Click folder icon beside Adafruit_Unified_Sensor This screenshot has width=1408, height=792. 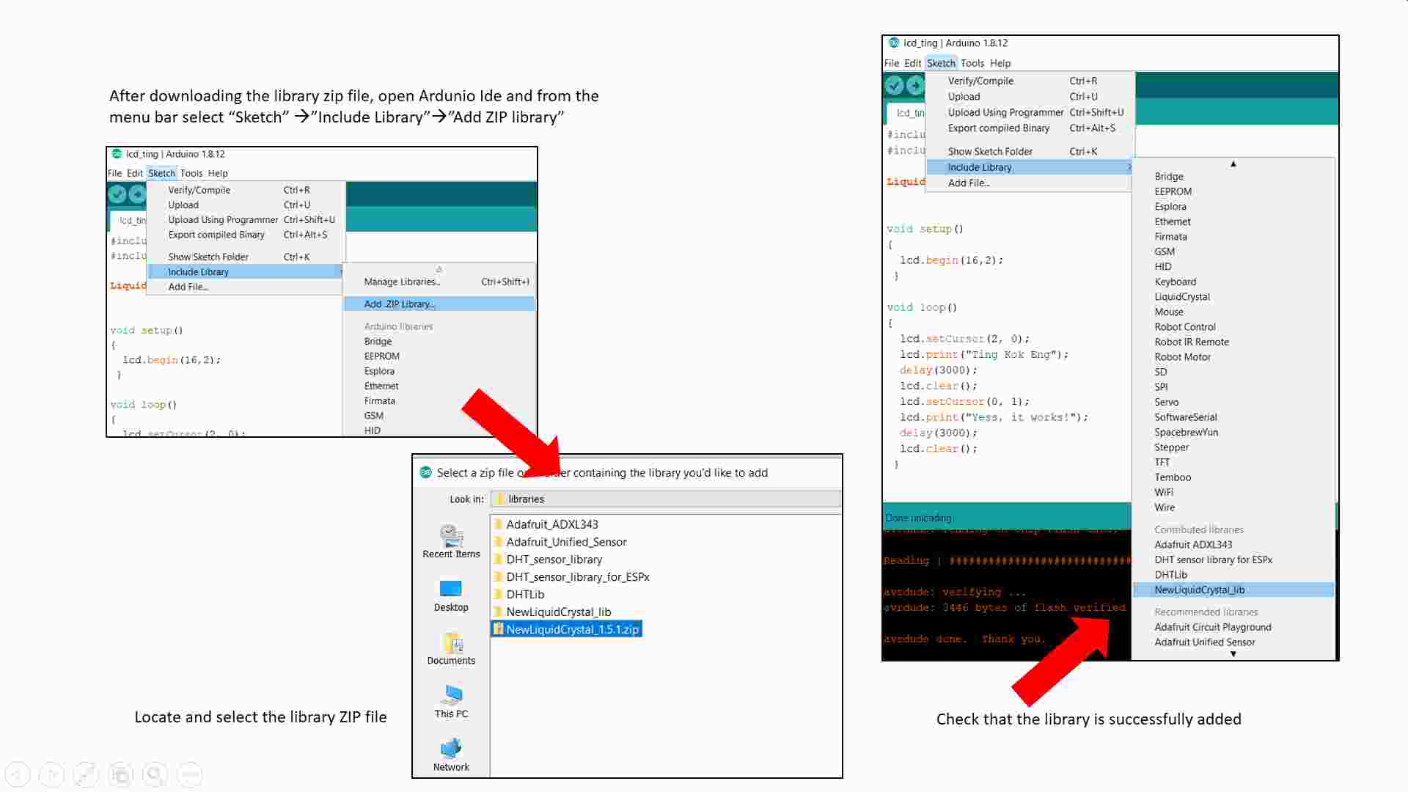click(x=498, y=541)
